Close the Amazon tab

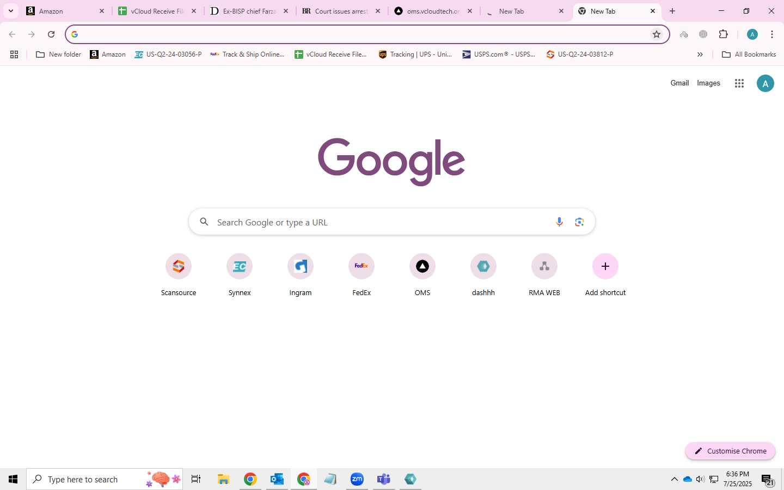click(x=102, y=11)
